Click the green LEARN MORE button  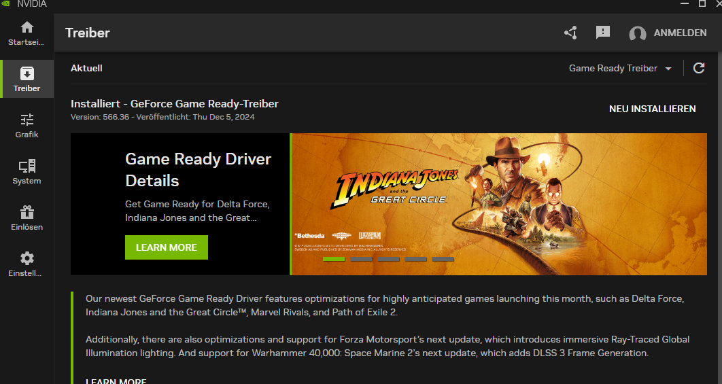click(x=167, y=247)
